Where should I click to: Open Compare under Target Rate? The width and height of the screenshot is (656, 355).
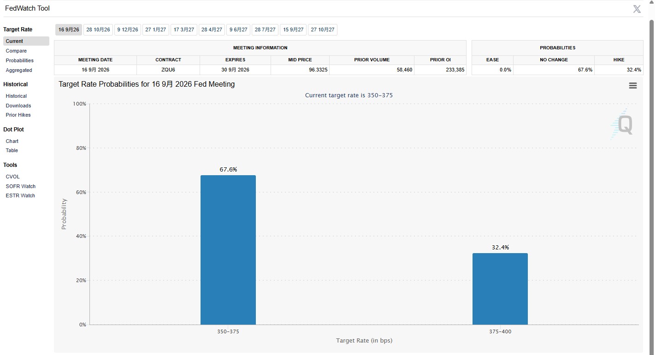point(16,51)
